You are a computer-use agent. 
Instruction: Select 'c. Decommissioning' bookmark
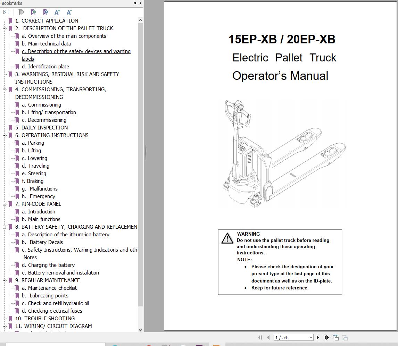[x=44, y=120]
